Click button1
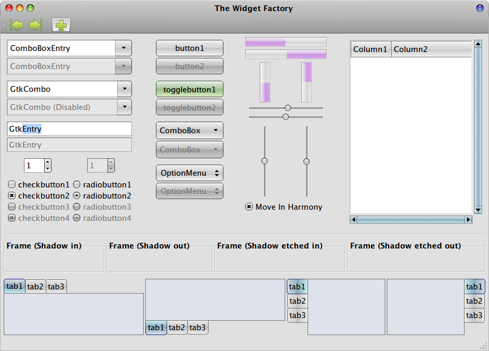This screenshot has width=489, height=351. pyautogui.click(x=189, y=48)
